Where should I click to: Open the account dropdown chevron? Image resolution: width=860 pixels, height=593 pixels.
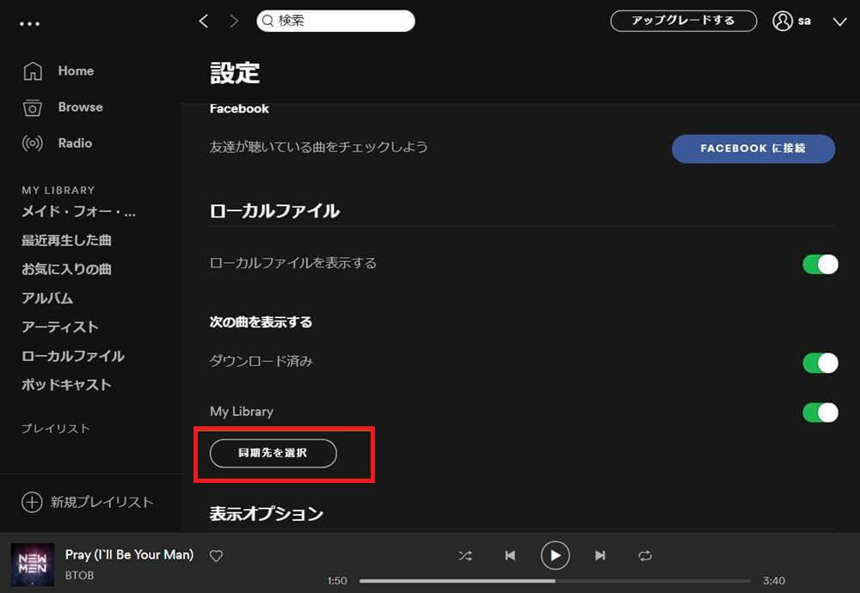pyautogui.click(x=839, y=22)
